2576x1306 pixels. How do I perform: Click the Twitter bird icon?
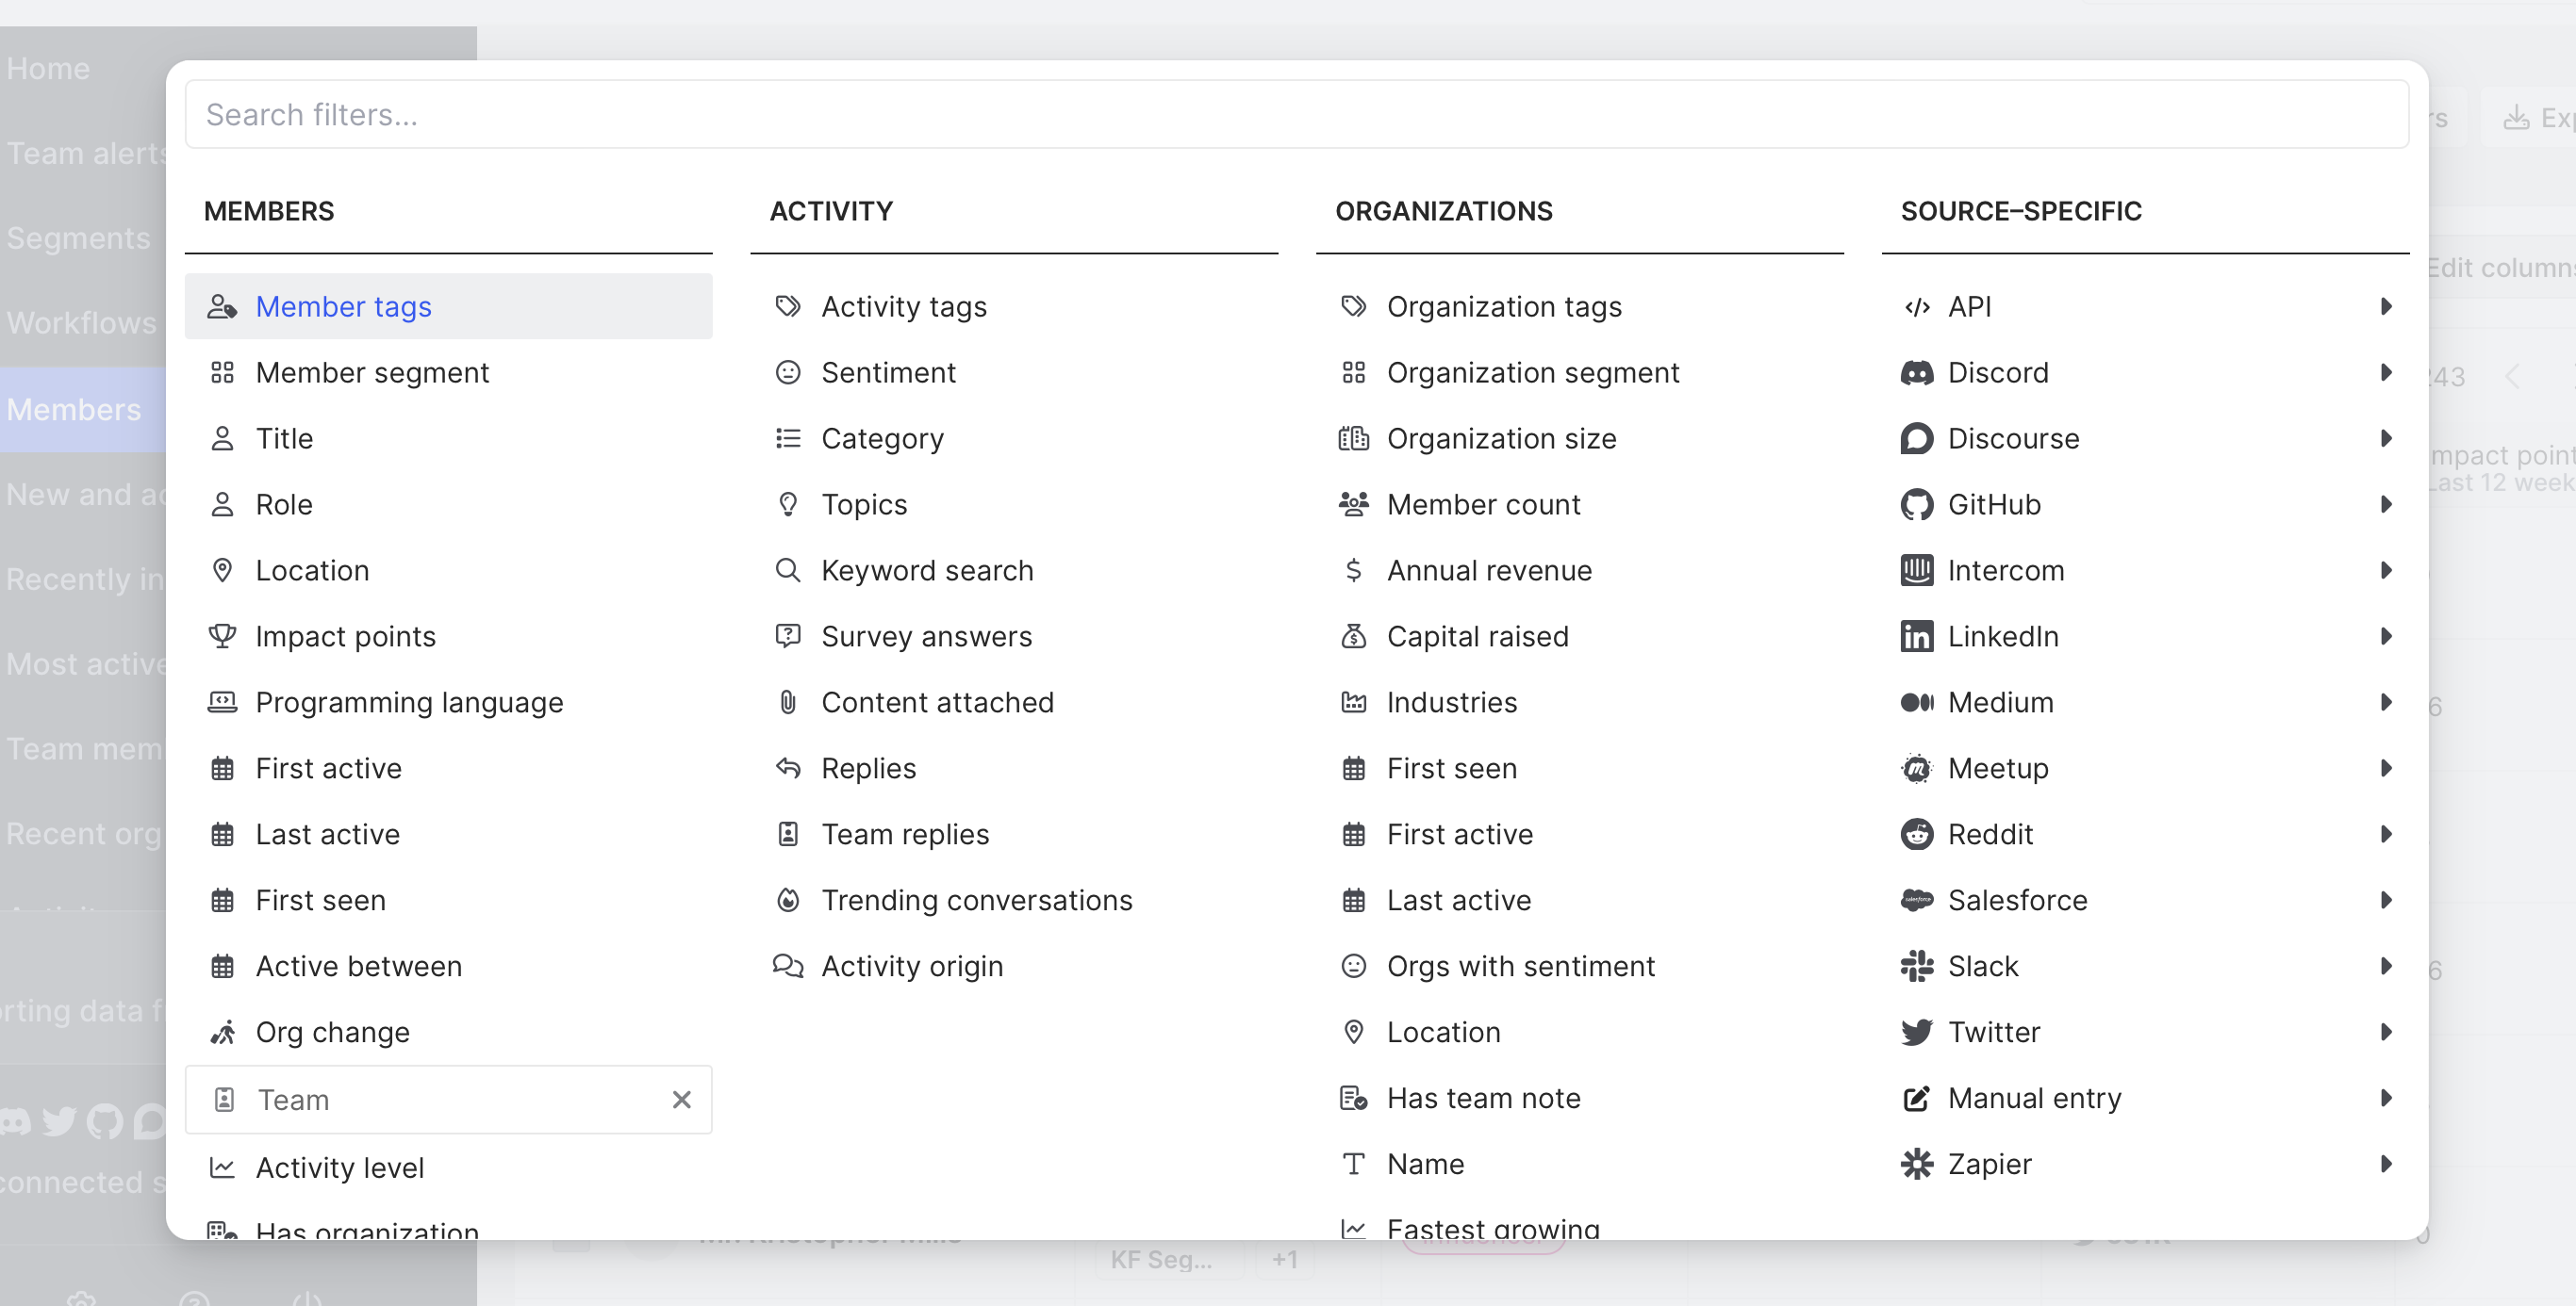1916,1032
